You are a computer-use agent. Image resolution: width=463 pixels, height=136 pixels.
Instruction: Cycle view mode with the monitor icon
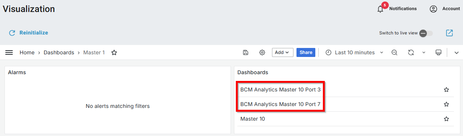(439, 52)
